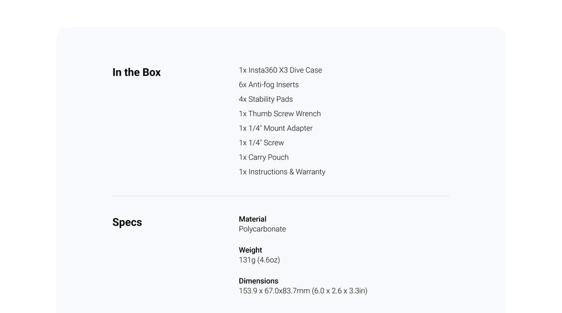The height and width of the screenshot is (313, 562).
Task: Click the words "Anti-fog Inserts"
Action: [273, 85]
